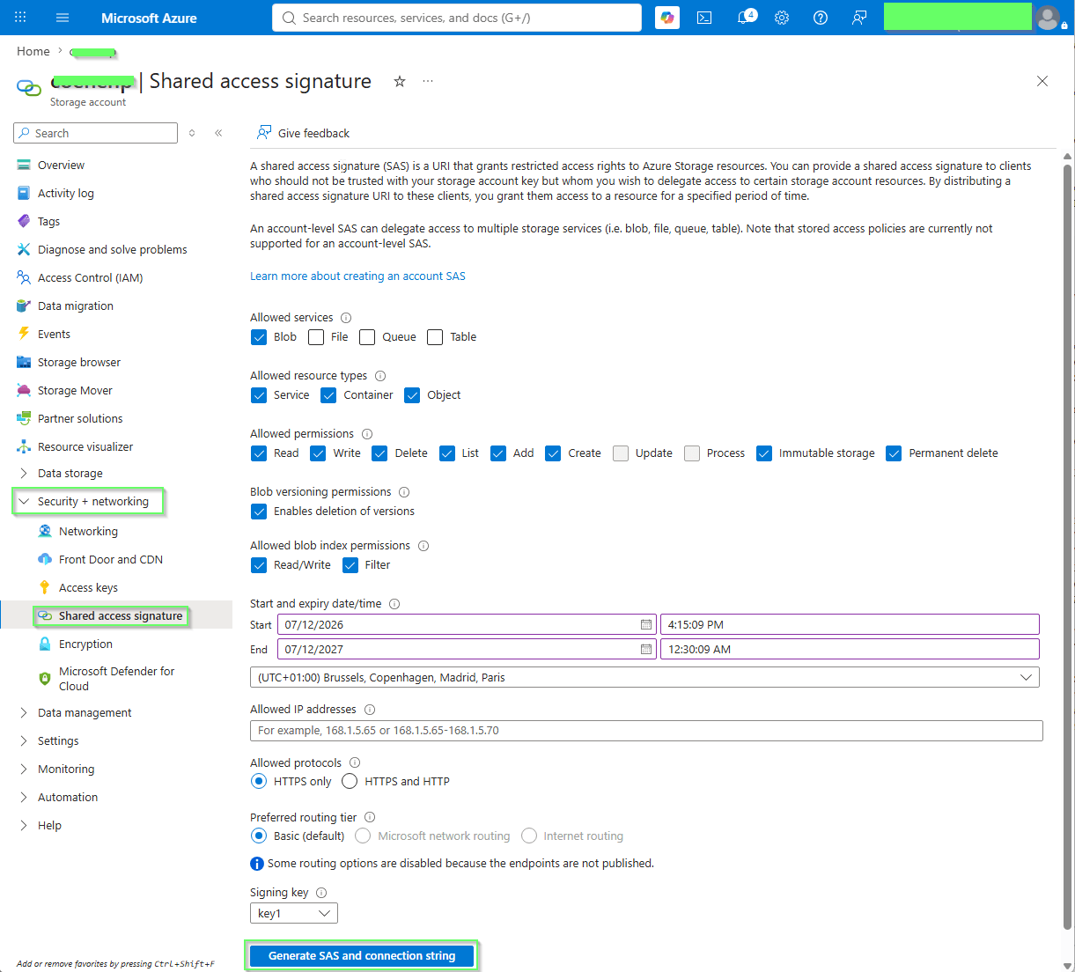The image size is (1075, 972).
Task: Open the help question mark icon
Action: coord(821,18)
